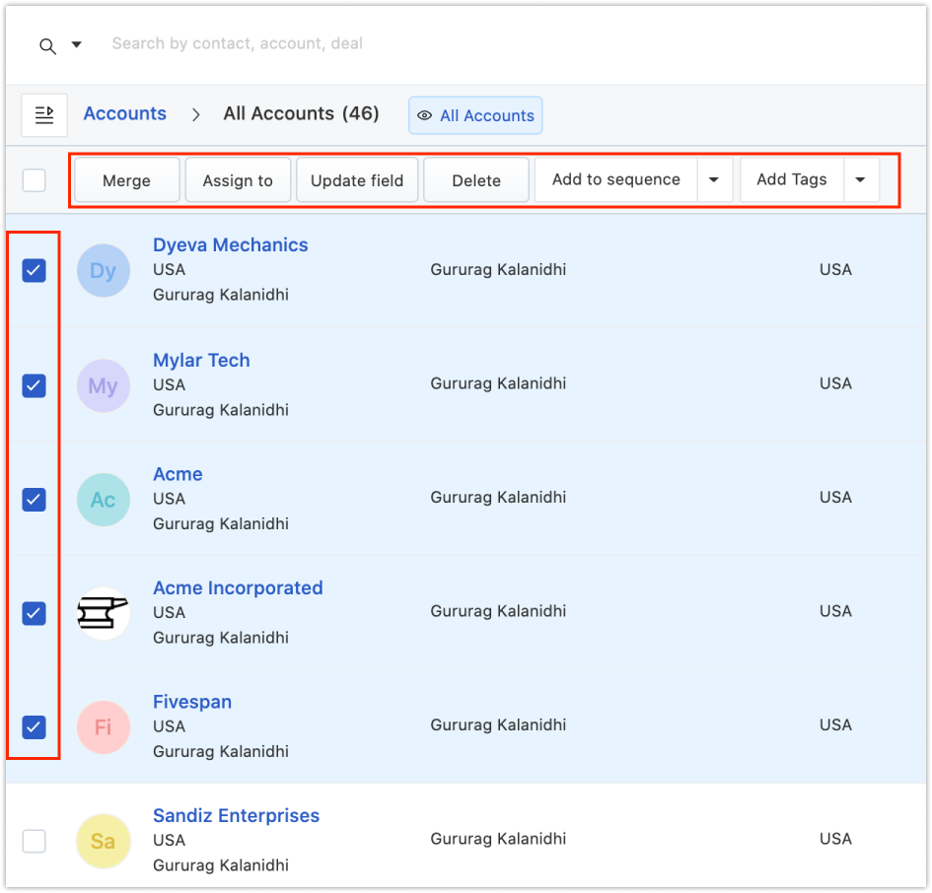932x893 pixels.
Task: Click the Dy avatar for Dyeva Mechanics
Action: (104, 270)
